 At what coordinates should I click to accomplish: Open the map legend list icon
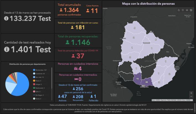183,10
